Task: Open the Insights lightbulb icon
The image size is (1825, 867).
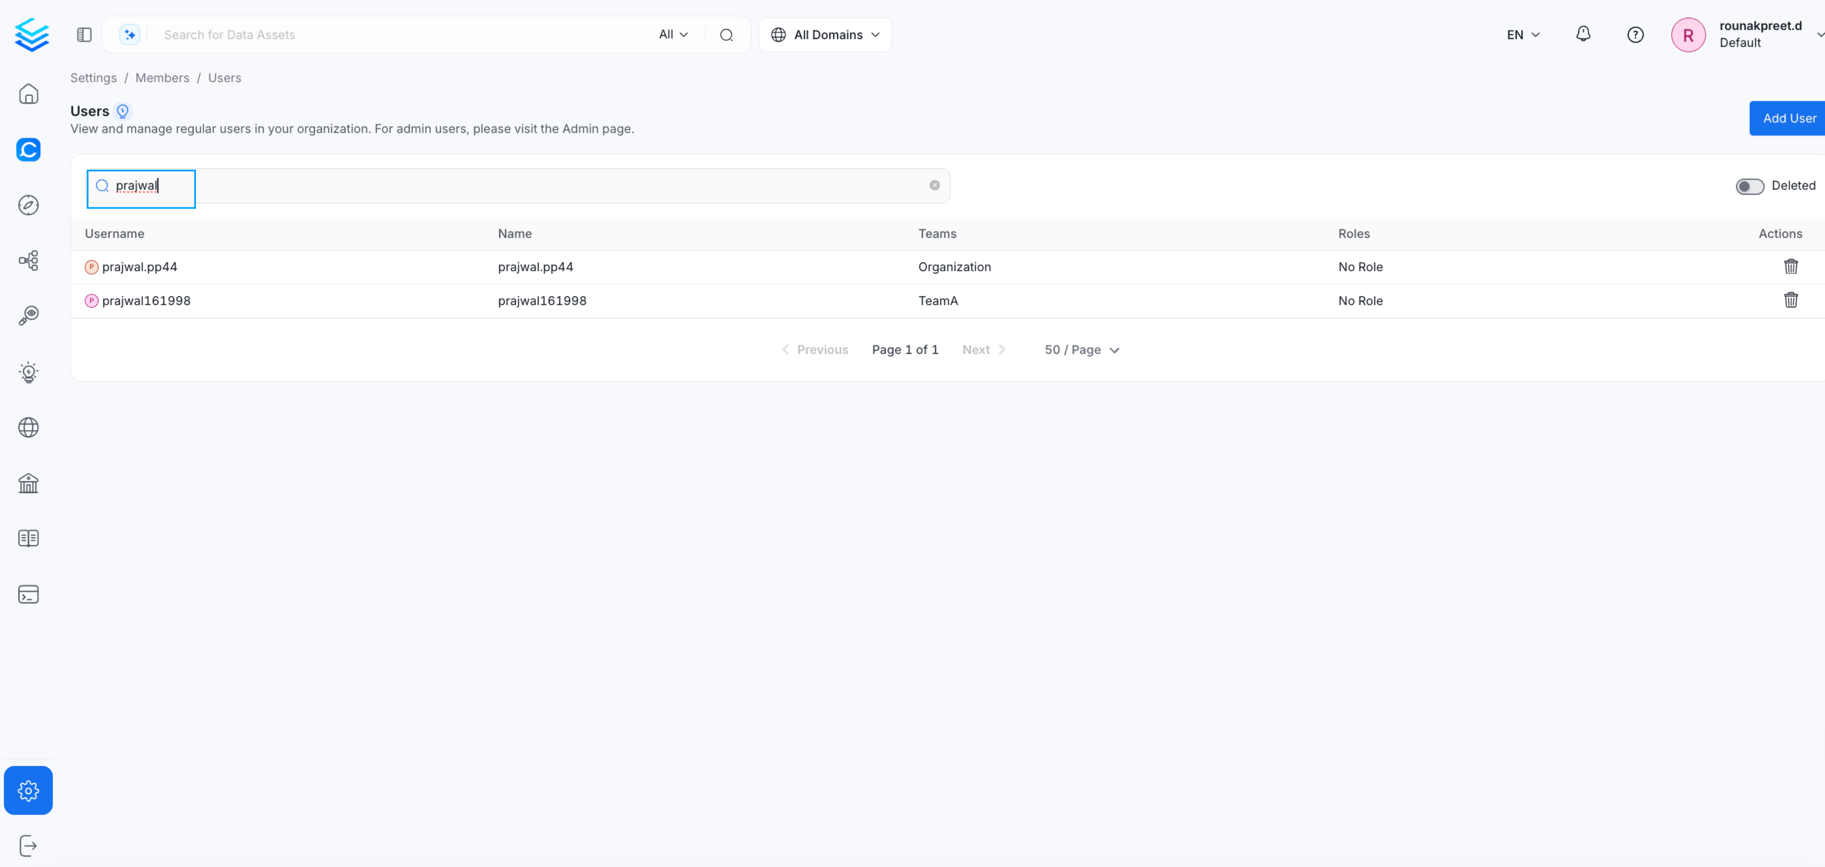Action: [x=28, y=372]
